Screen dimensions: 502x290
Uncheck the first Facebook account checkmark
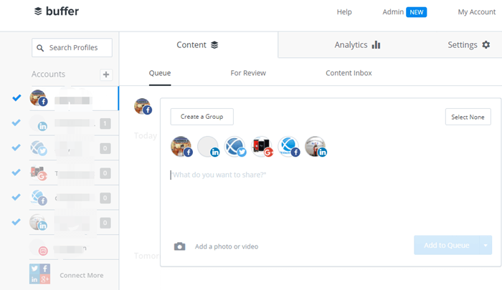[x=17, y=98]
